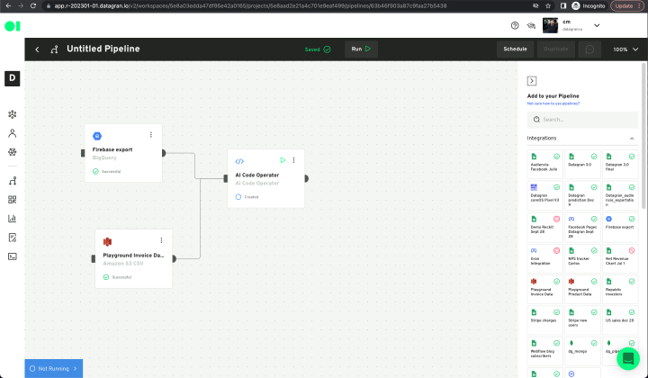
Task: Open the academy graduation cap icon
Action: (x=530, y=26)
